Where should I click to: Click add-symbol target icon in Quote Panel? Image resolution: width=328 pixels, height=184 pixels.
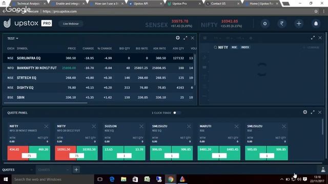(x=305, y=112)
